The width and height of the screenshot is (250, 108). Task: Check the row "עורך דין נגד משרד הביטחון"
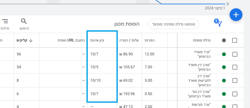tap(235, 94)
